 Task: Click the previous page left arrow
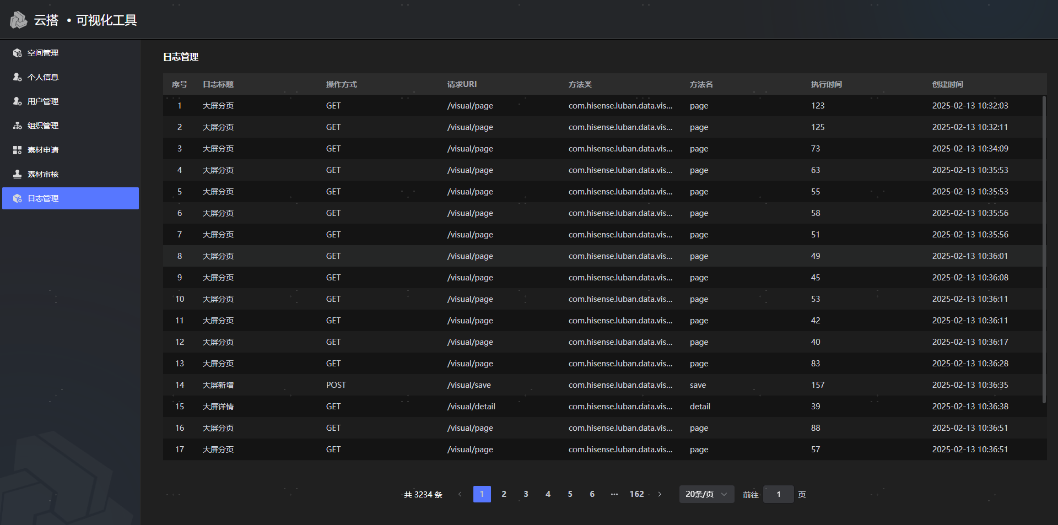click(460, 494)
